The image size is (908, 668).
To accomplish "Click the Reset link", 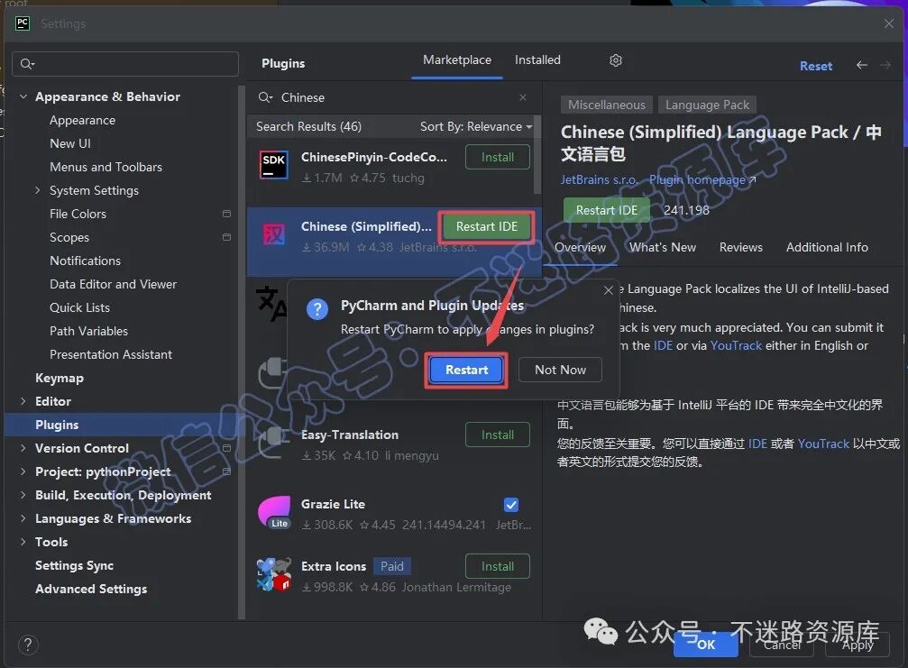I will [x=816, y=66].
